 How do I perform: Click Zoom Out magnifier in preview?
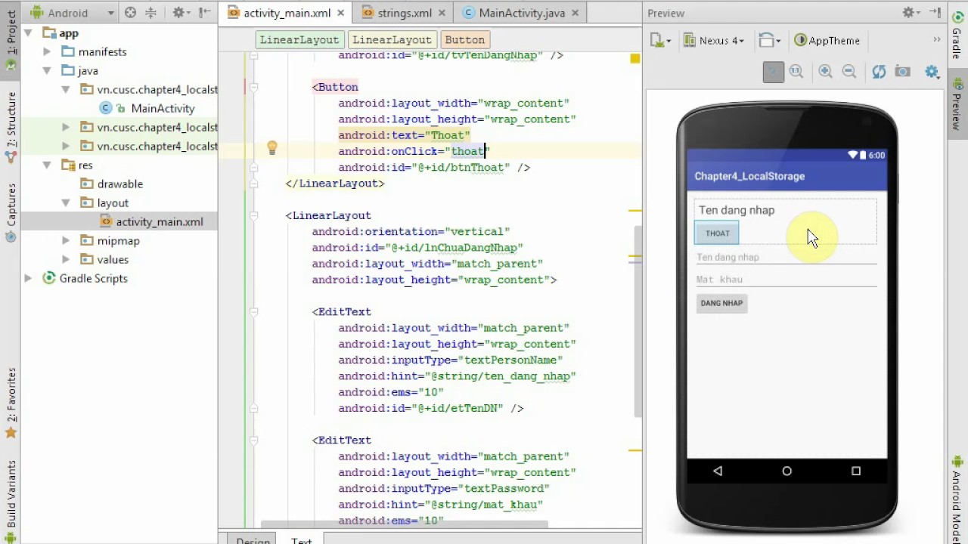coord(849,71)
